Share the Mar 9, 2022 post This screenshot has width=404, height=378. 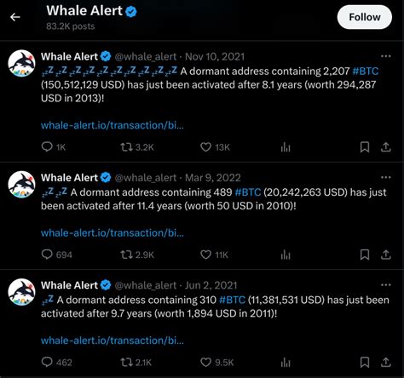385,255
